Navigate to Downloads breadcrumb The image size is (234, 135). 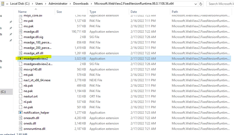click(81, 4)
